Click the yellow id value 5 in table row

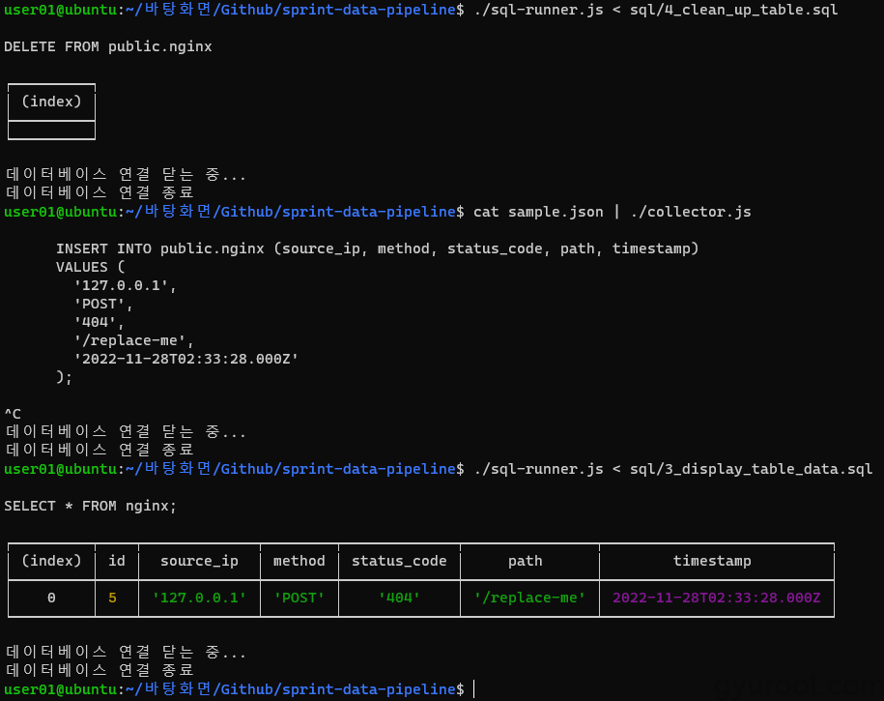[x=112, y=598]
